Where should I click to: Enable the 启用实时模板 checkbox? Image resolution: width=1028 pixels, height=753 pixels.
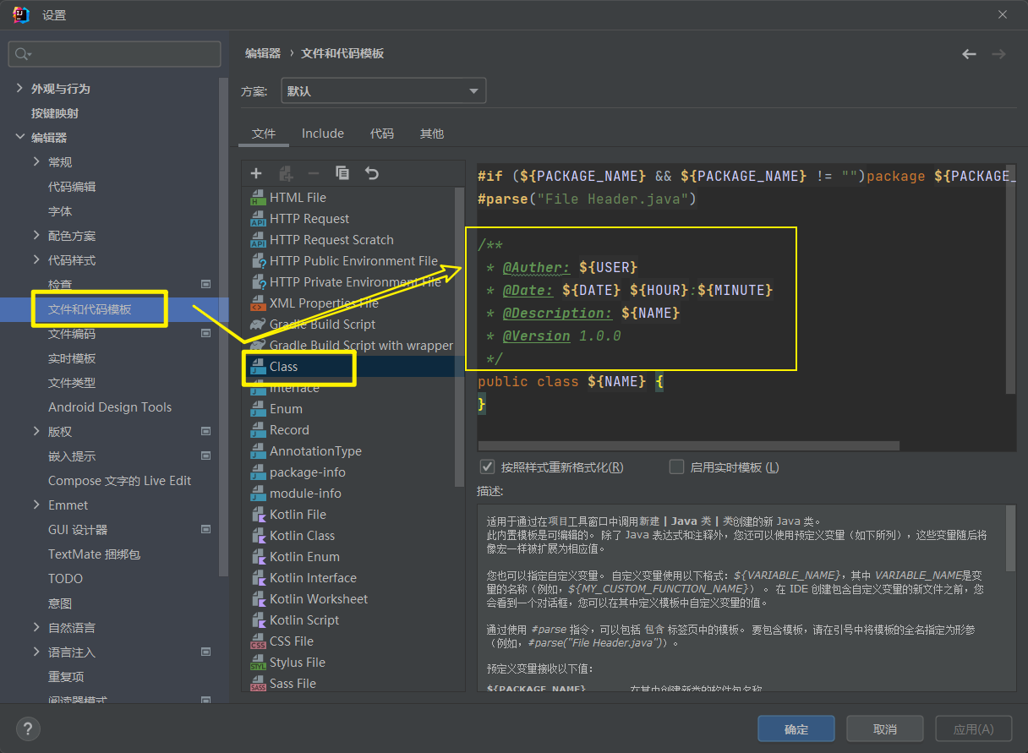pyautogui.click(x=676, y=467)
